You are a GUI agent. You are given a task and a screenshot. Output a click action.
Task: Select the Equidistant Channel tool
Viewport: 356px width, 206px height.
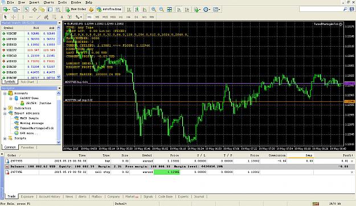[46, 17]
